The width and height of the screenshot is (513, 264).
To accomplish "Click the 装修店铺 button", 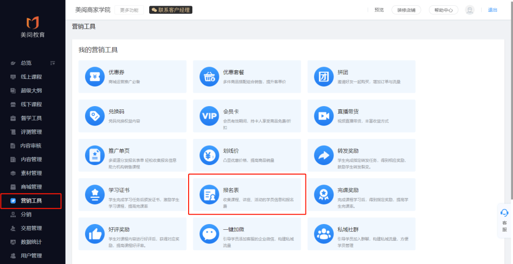I will coord(406,10).
